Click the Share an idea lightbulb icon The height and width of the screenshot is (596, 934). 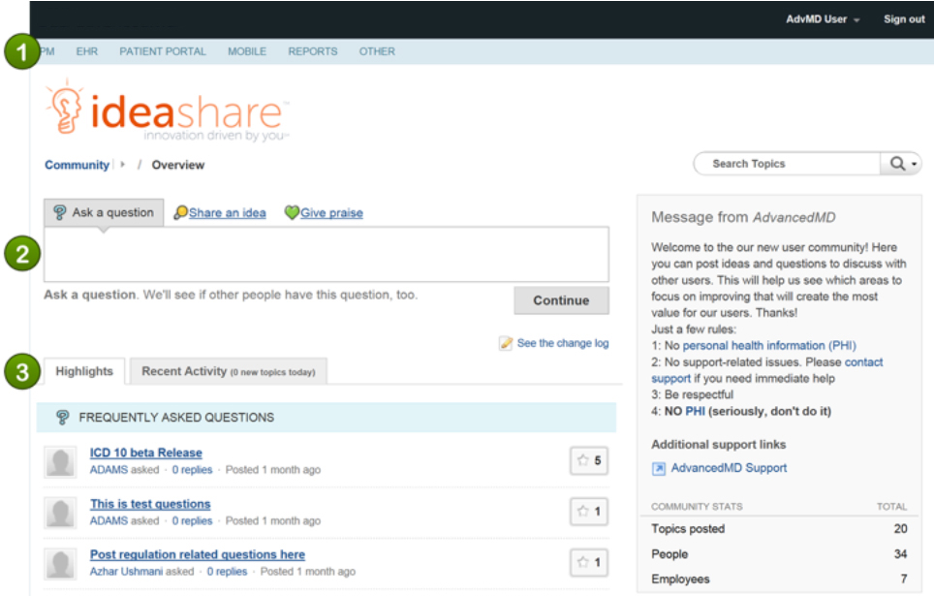click(180, 212)
